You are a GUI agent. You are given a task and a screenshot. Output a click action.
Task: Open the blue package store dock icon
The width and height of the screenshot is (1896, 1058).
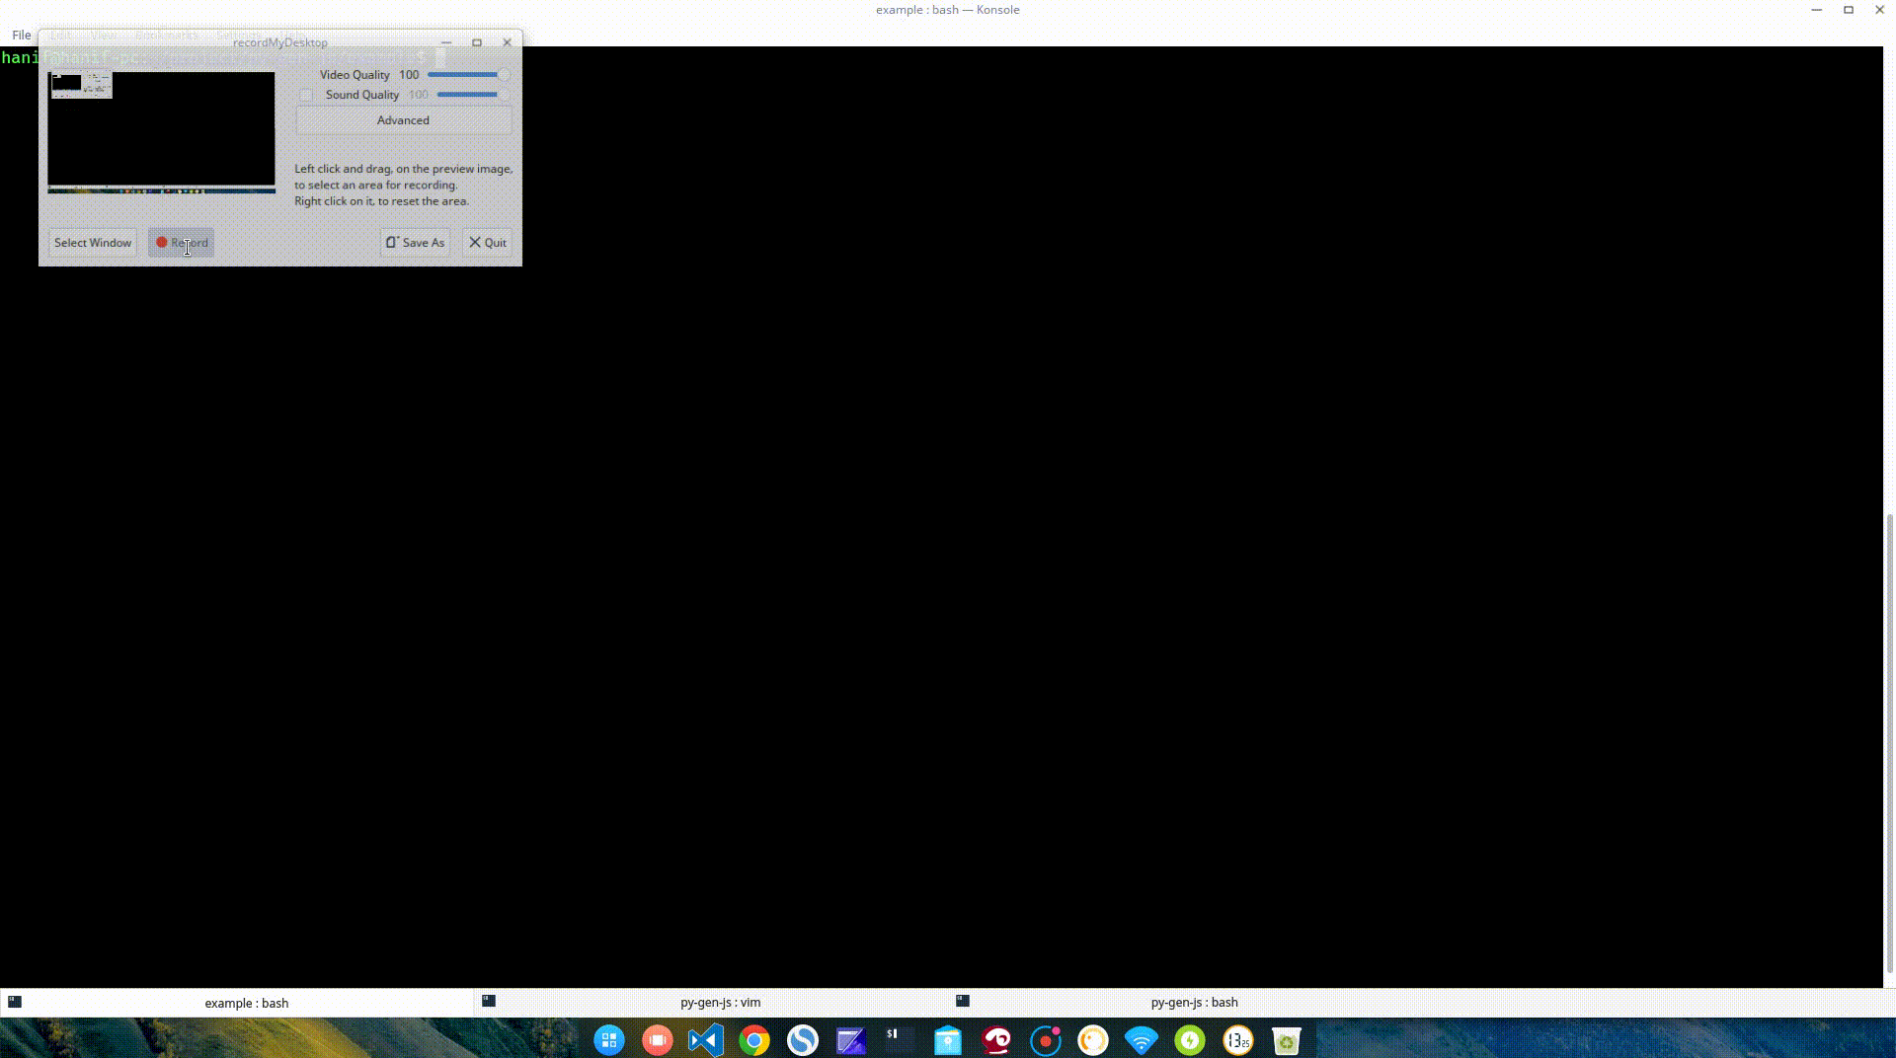[x=948, y=1040]
